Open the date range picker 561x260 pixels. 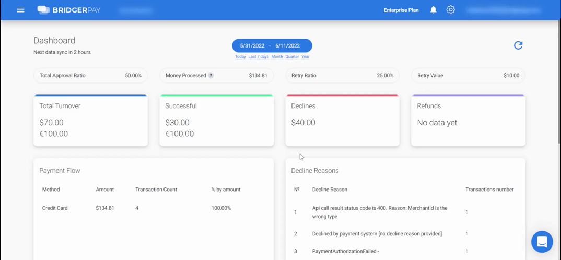tap(272, 46)
